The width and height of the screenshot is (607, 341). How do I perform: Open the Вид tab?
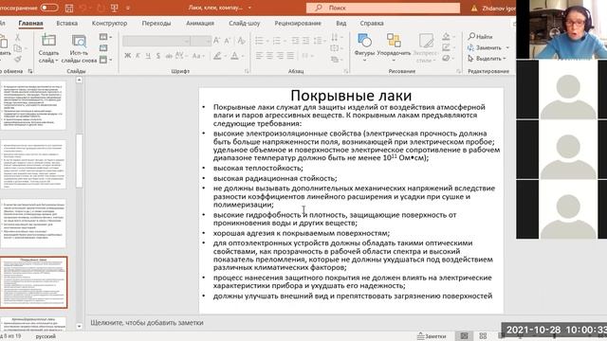coord(341,23)
